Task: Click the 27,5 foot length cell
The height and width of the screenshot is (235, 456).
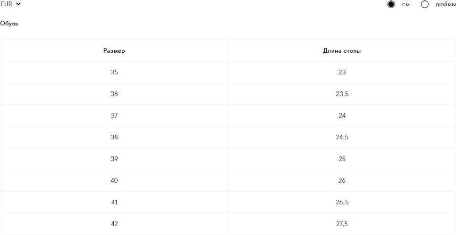Action: [x=342, y=224]
